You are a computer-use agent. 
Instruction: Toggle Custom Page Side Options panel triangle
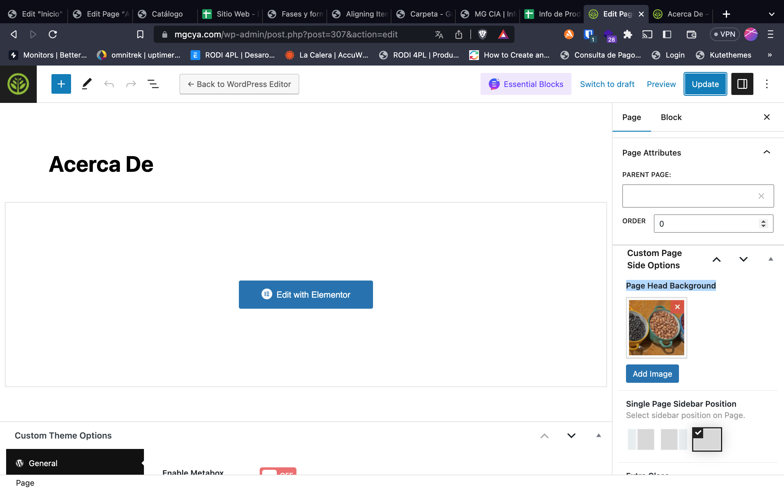(771, 259)
